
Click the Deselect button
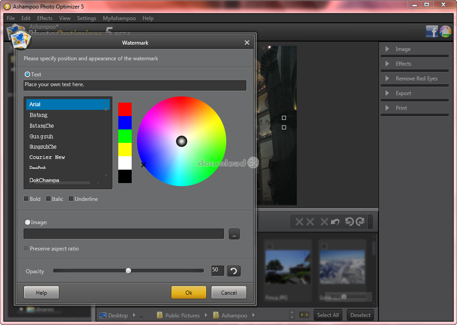click(360, 315)
